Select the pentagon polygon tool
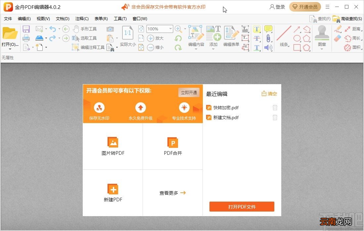 (x=306, y=38)
